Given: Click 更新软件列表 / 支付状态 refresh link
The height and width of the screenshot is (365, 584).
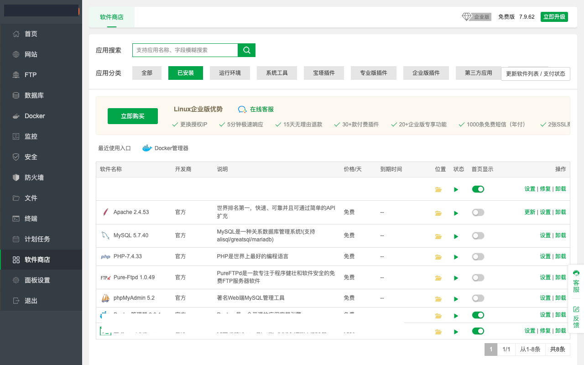Looking at the screenshot, I should tap(536, 73).
